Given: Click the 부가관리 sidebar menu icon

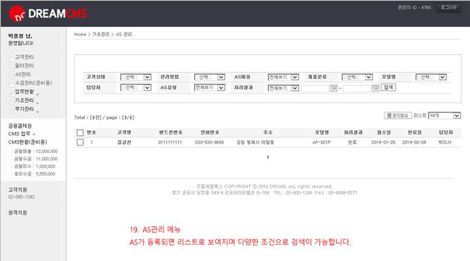Looking at the screenshot, I should coord(12,111).
